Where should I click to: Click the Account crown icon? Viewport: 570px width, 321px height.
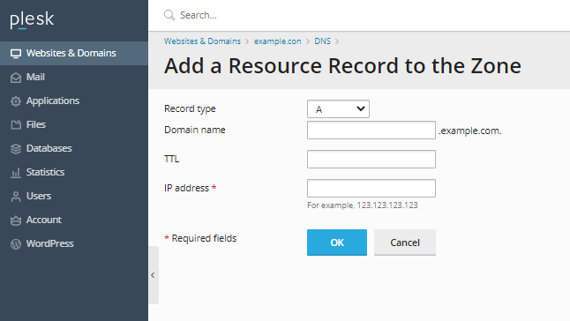tap(16, 220)
